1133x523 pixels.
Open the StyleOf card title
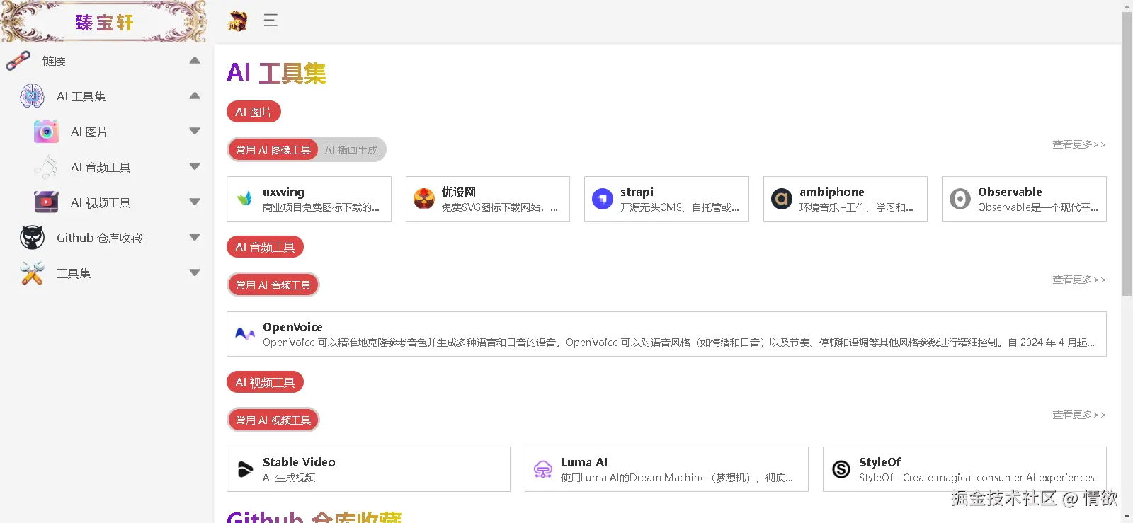(879, 462)
